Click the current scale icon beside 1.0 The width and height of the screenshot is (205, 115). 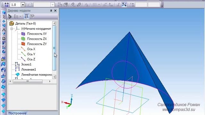click(x=6, y=5)
